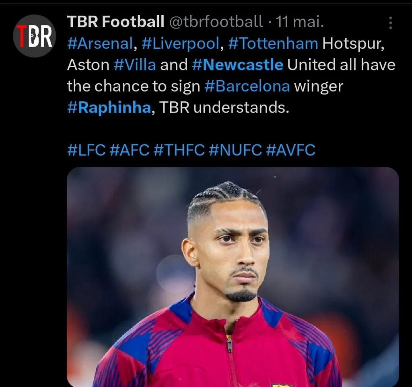This screenshot has height=387, width=412.
Task: Click the TBR Football account name
Action: click(115, 21)
